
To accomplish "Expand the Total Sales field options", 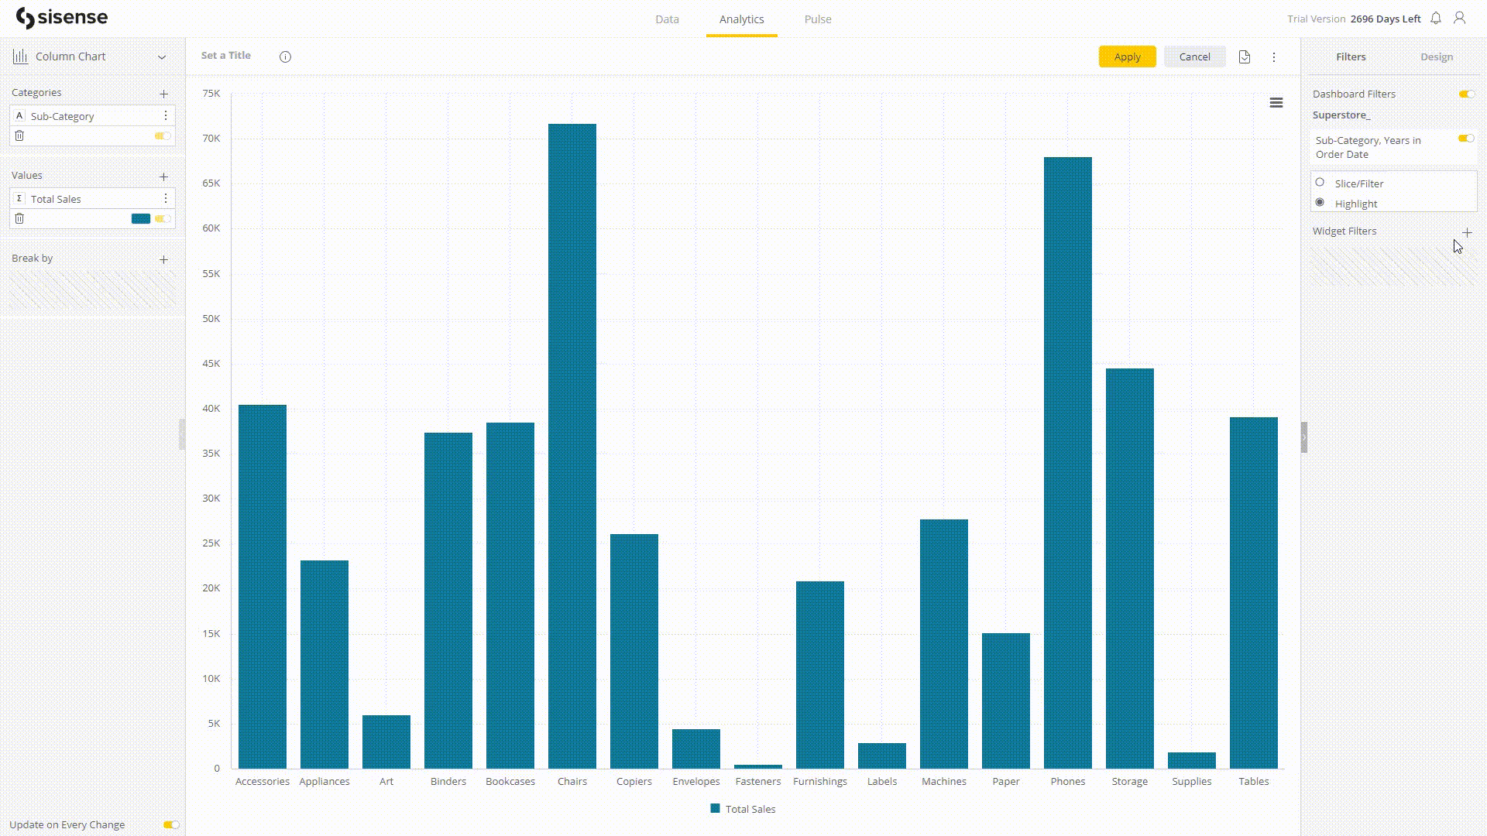I will coord(166,199).
